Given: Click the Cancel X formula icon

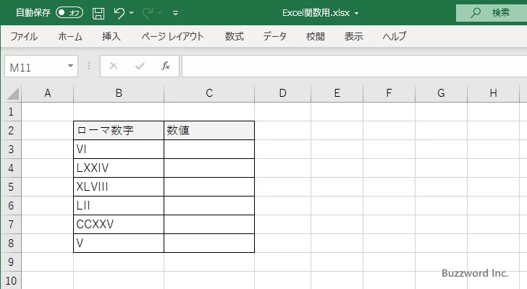Looking at the screenshot, I should point(114,66).
